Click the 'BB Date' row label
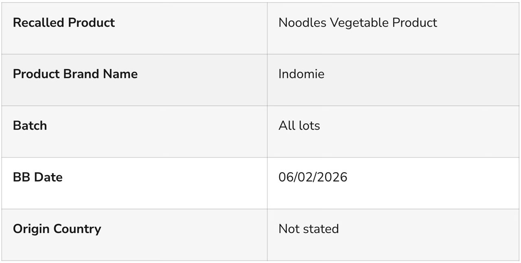521x263 pixels. [x=37, y=178]
